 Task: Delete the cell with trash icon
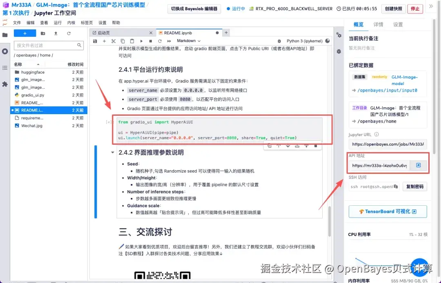tap(316, 146)
